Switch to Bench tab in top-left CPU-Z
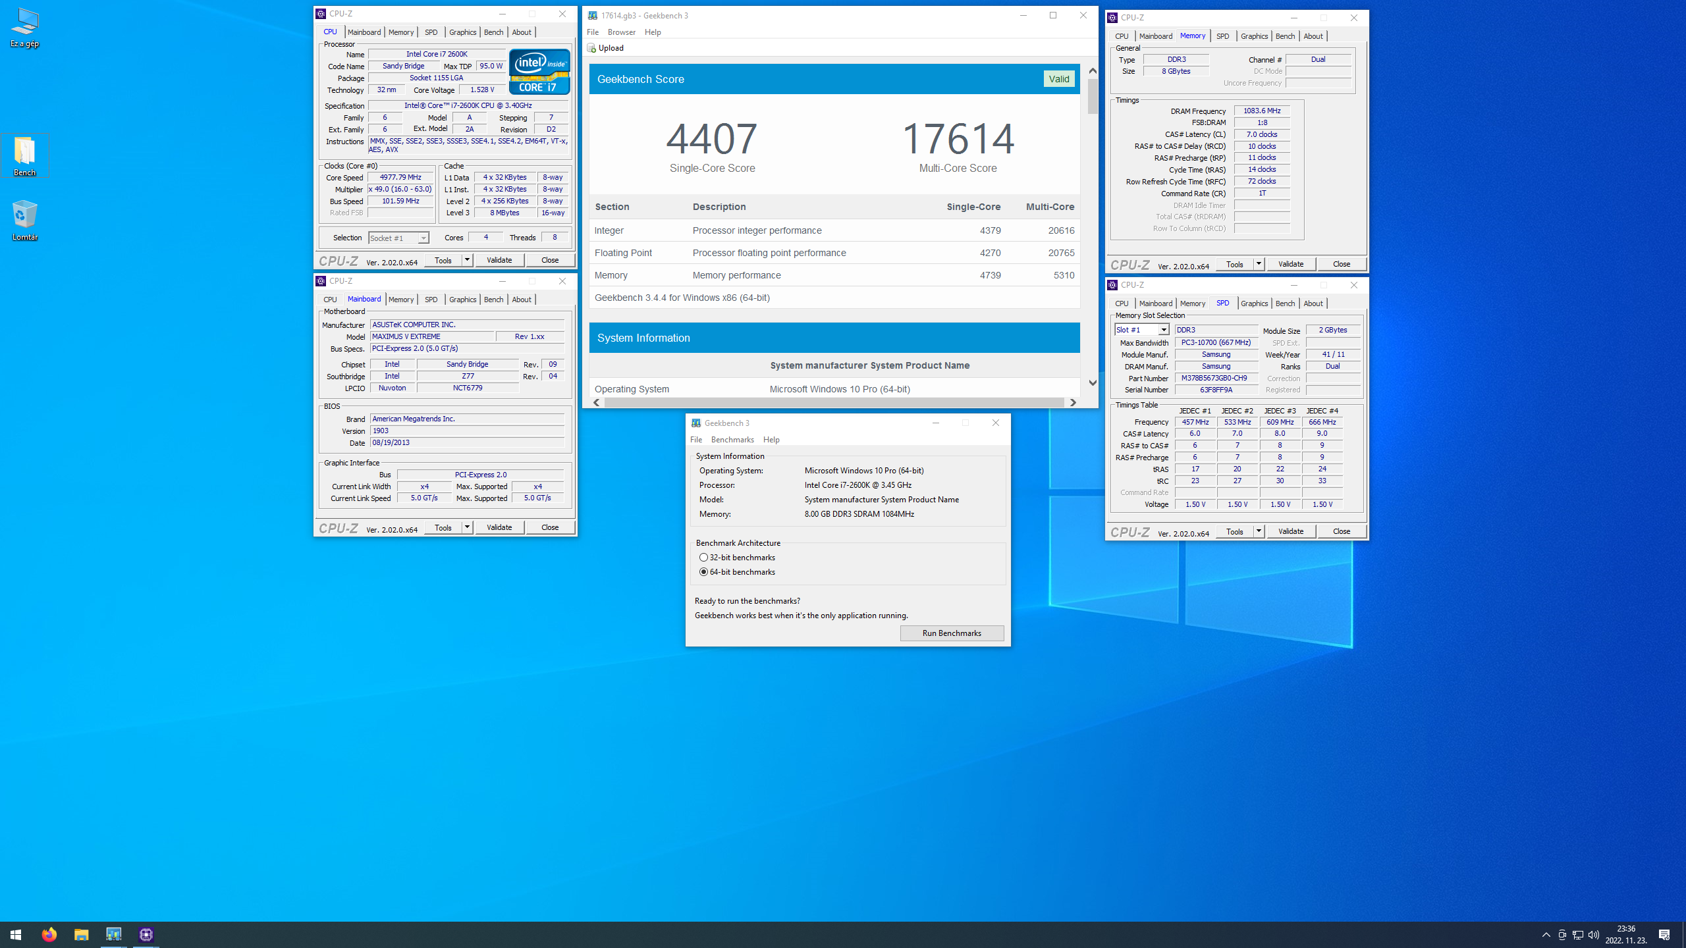The height and width of the screenshot is (948, 1686). (493, 32)
